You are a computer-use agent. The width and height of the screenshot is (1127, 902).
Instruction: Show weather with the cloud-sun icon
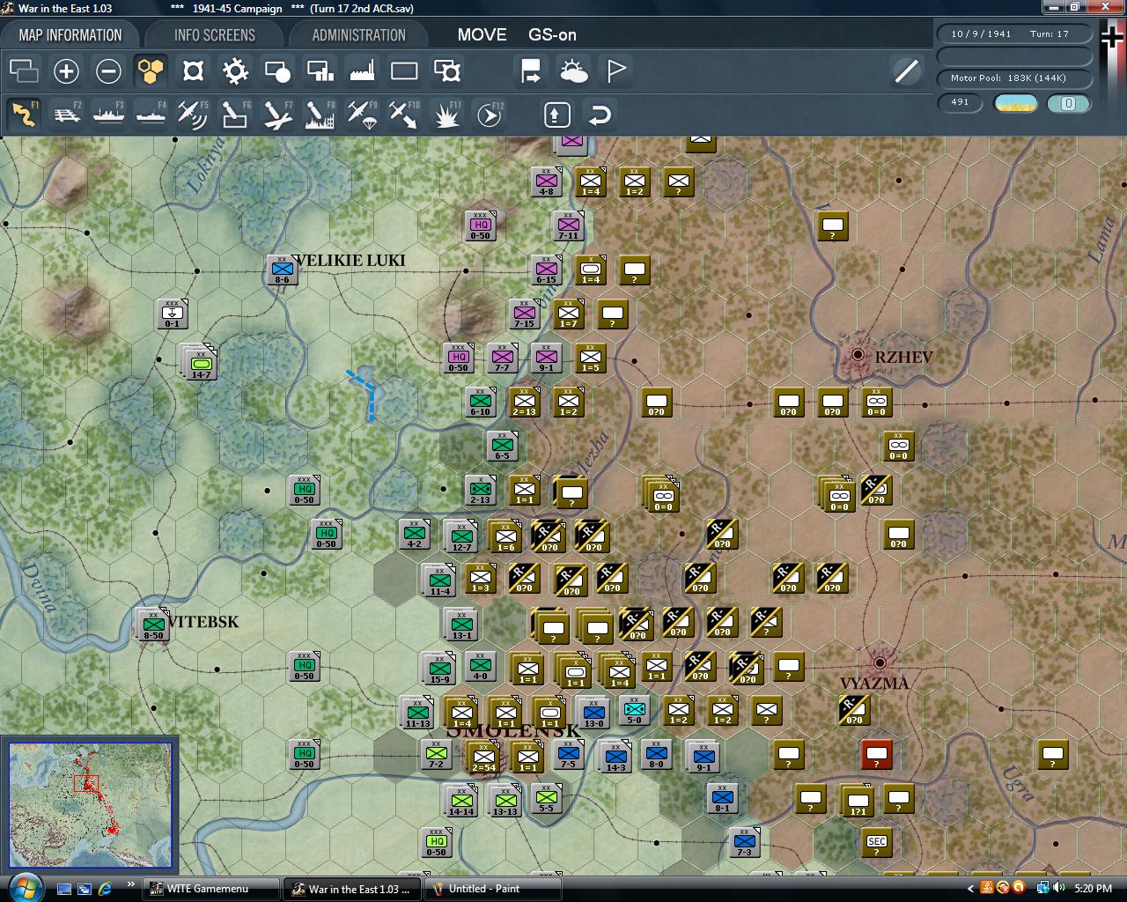[573, 70]
